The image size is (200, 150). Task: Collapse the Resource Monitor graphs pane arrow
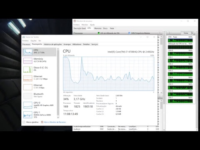pos(169,33)
